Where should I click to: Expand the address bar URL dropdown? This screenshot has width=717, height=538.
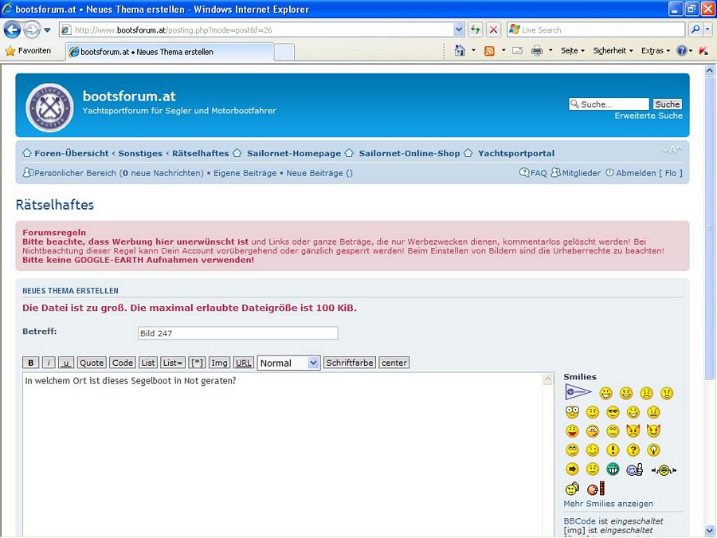459,30
